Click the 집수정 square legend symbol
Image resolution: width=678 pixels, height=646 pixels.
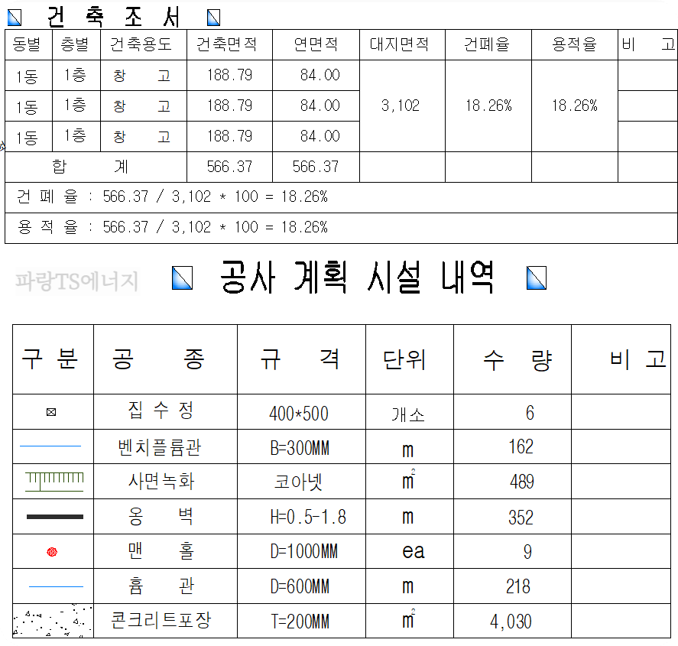click(x=51, y=412)
